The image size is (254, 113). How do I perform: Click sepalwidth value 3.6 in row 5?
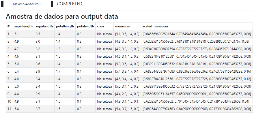44,64
